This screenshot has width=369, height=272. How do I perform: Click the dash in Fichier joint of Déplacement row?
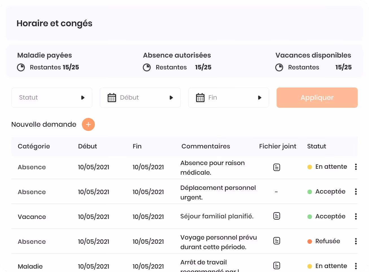[x=276, y=192]
